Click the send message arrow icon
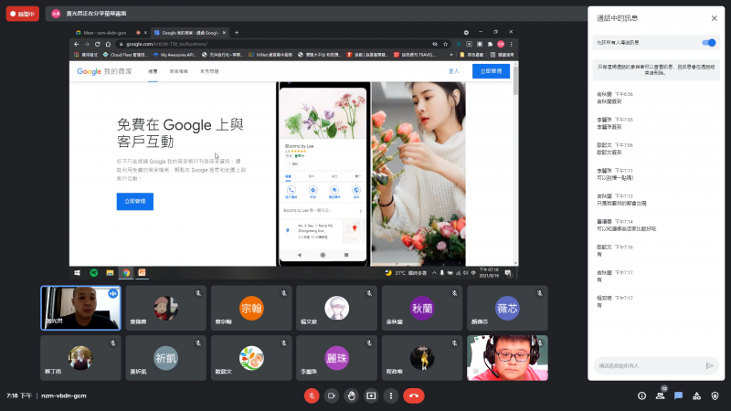 [x=710, y=366]
